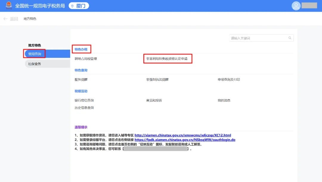Open 意见和投诉
Image resolution: width=322 pixels, height=182 pixels.
tap(154, 100)
